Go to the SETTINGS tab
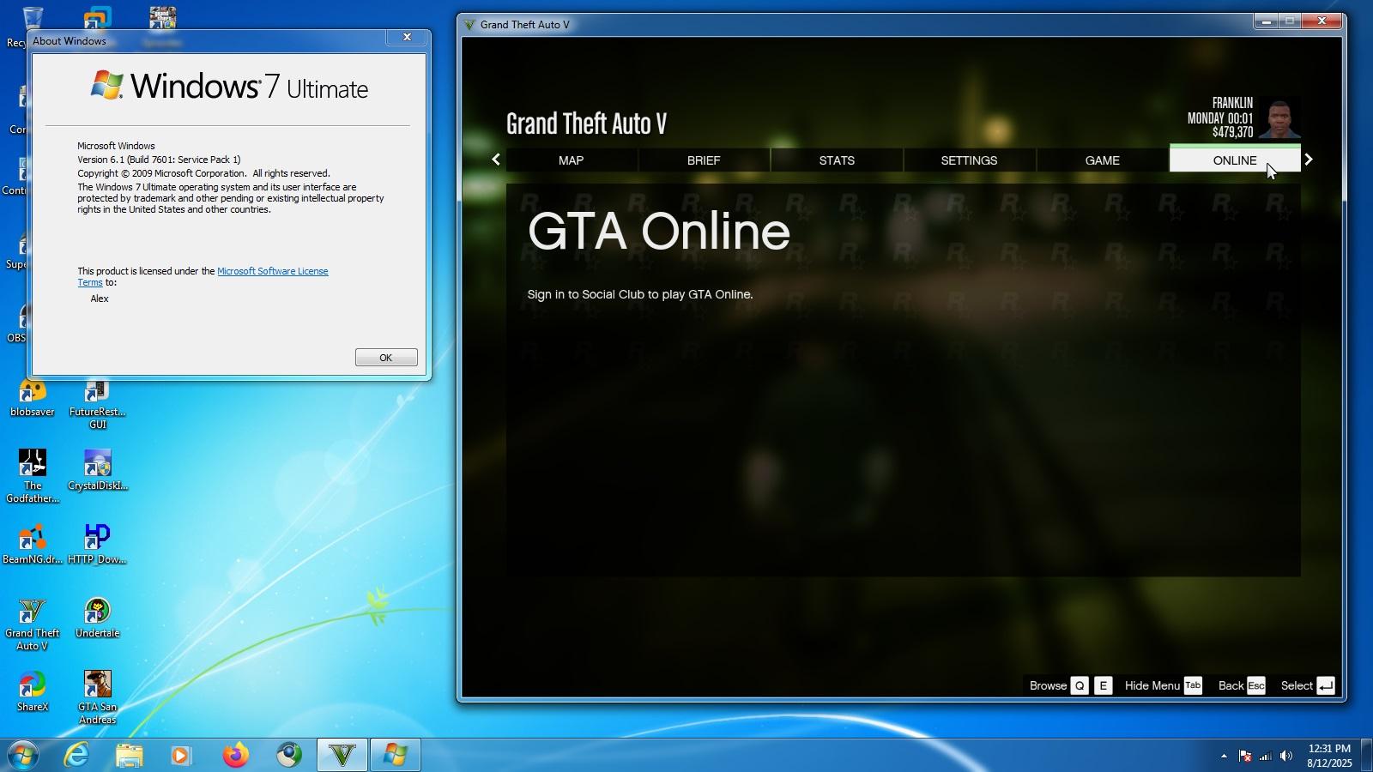This screenshot has height=772, width=1373. coord(969,160)
